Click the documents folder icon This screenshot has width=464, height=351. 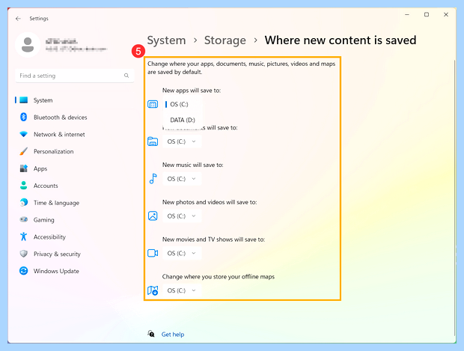pyautogui.click(x=153, y=141)
